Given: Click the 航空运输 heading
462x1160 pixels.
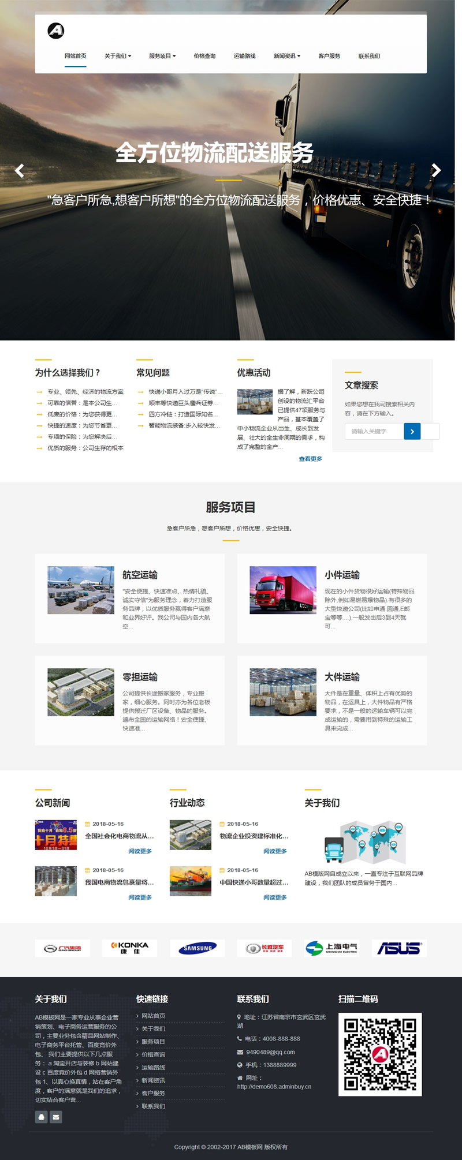Looking at the screenshot, I should pos(140,575).
